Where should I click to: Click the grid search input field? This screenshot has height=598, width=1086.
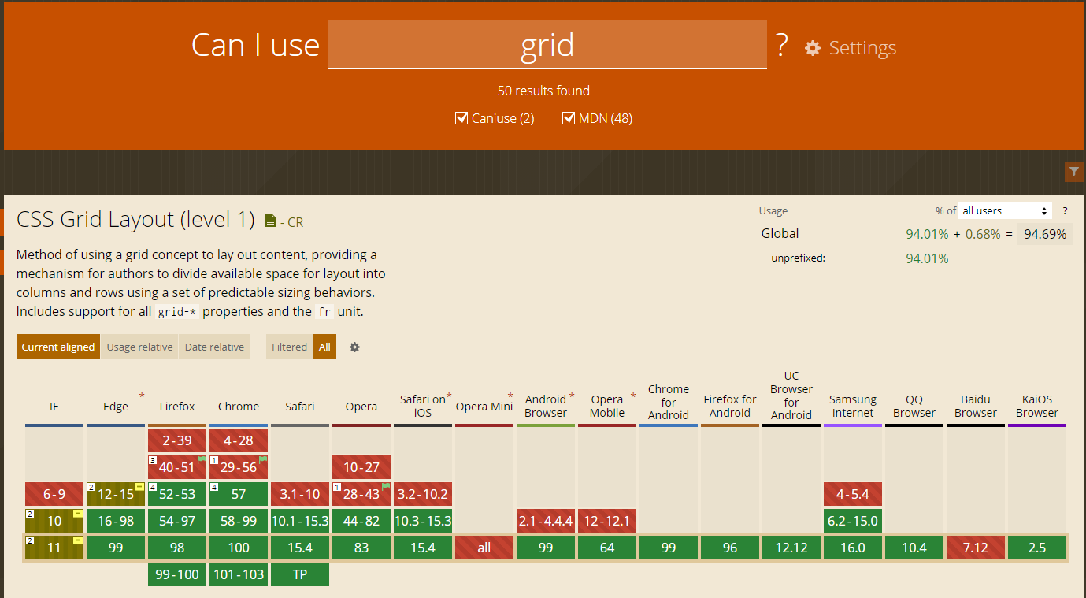(547, 45)
